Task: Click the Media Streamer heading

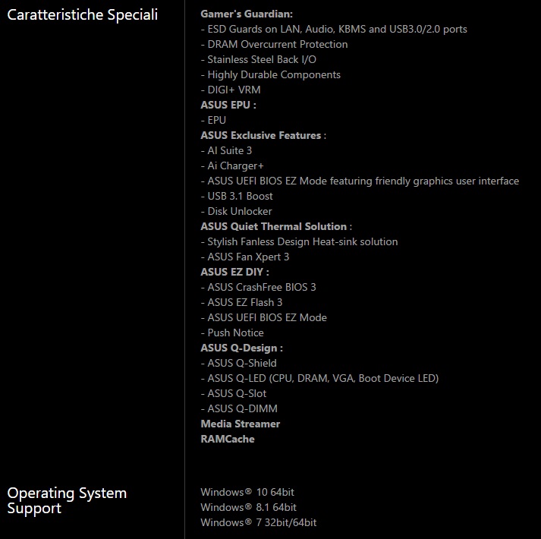Action: click(241, 424)
